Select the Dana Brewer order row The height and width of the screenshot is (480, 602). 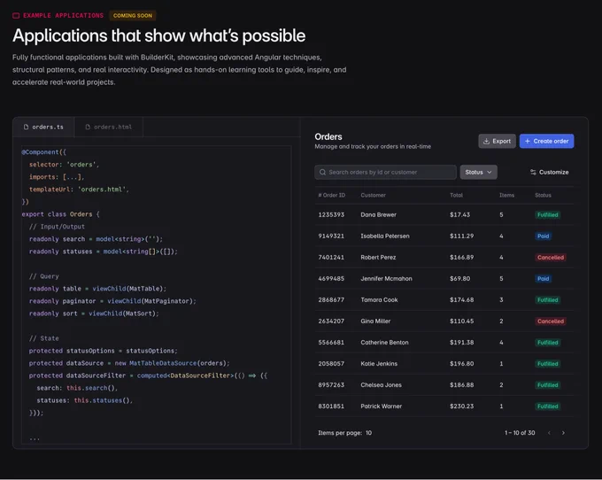tap(444, 214)
